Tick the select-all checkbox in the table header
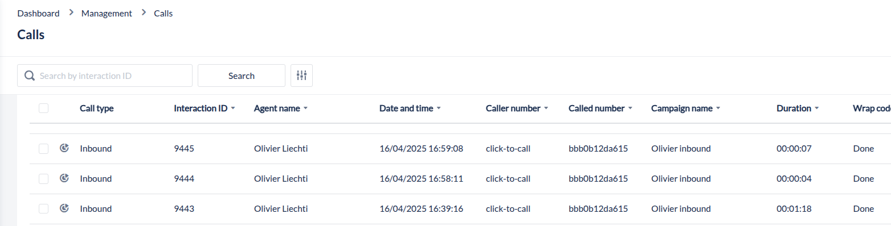 click(43, 108)
